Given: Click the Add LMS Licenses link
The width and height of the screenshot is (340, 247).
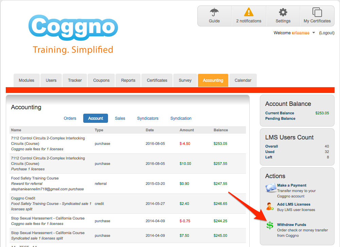Looking at the screenshot, I should [293, 204].
